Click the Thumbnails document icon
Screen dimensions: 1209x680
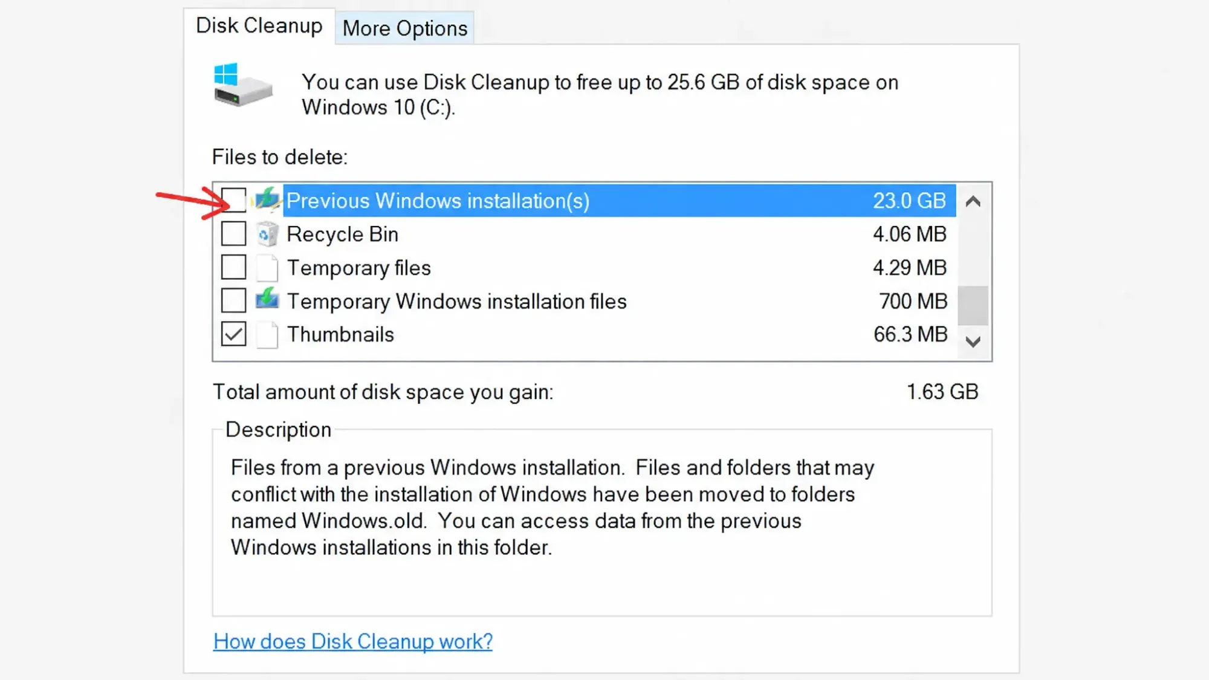pos(267,334)
